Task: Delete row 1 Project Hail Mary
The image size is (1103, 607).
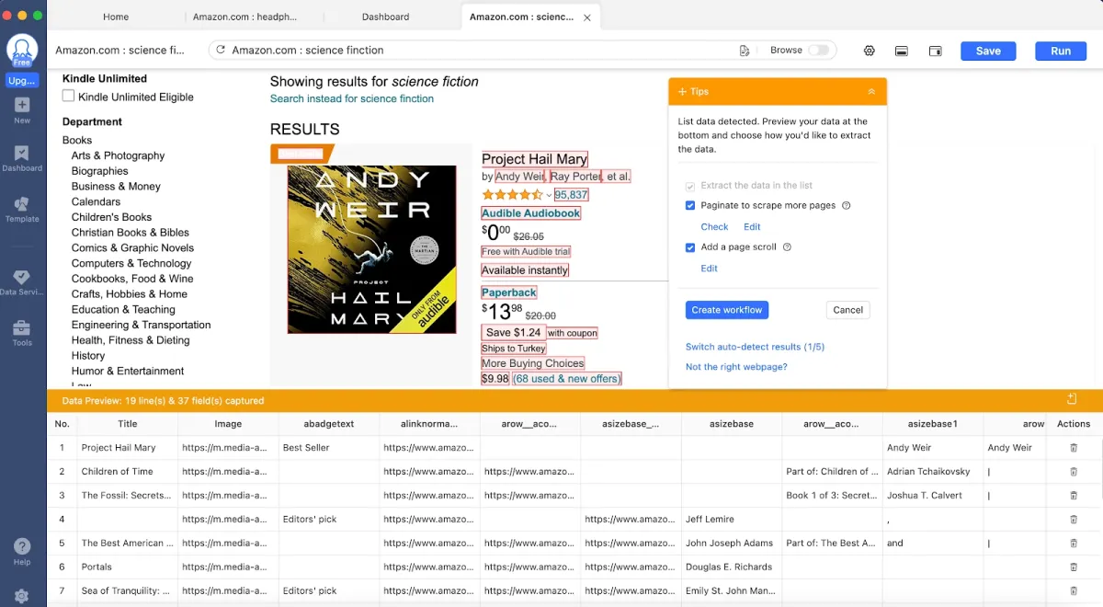Action: pyautogui.click(x=1074, y=448)
